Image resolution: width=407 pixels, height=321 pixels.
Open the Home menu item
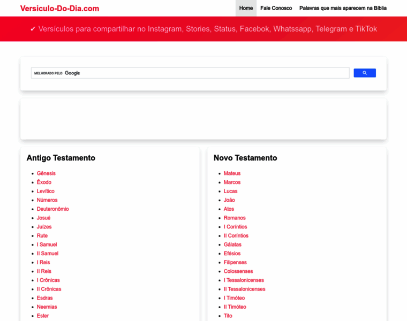point(246,8)
